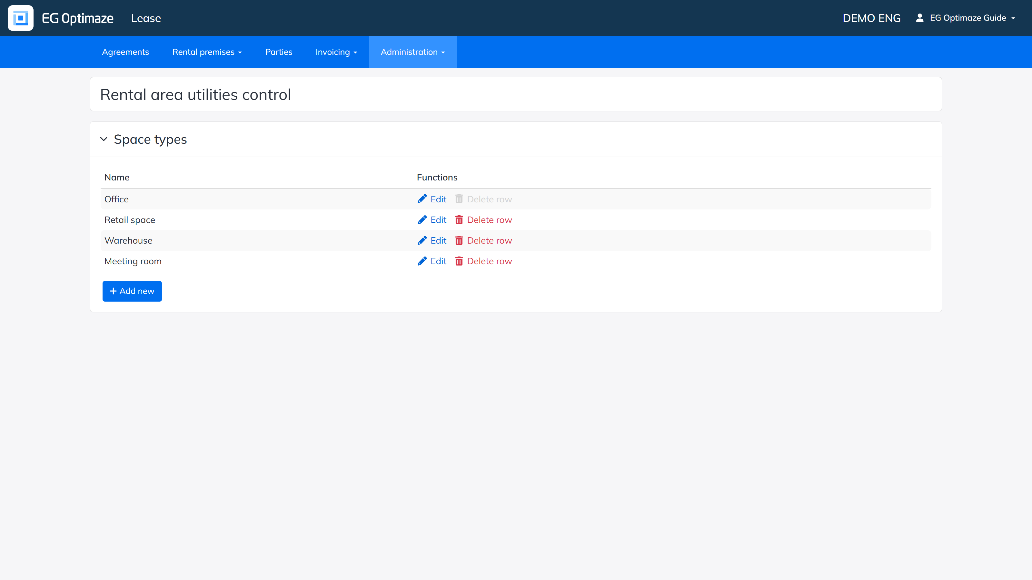Screen dimensions: 1032x580
Task: Add a new space type
Action: [x=132, y=291]
